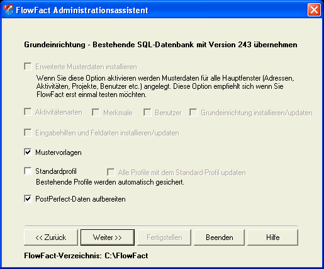Quit the wizard via Beenden

220,238
